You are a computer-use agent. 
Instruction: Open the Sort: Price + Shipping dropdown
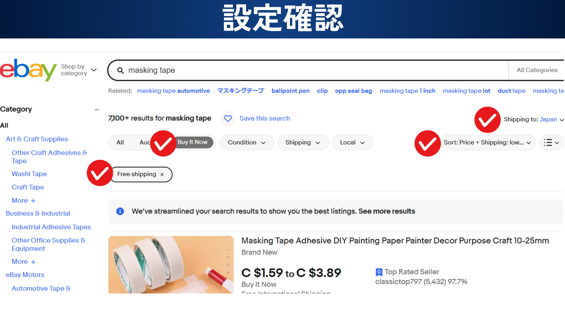487,143
